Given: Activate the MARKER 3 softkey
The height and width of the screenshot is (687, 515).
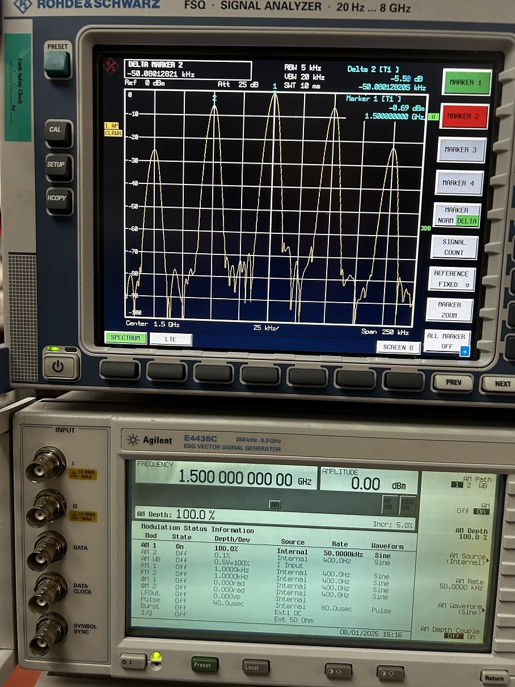Looking at the screenshot, I should tap(461, 150).
